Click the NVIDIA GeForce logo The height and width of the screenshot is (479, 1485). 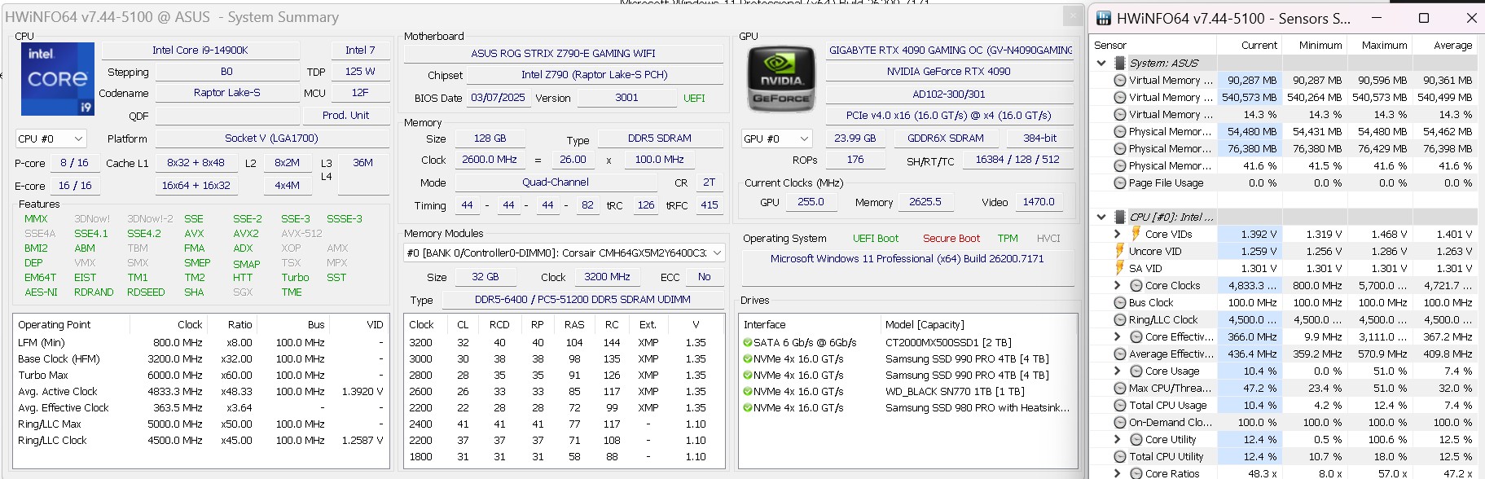tap(780, 79)
